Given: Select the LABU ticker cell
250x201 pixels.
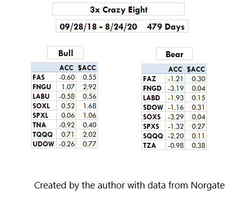Looking at the screenshot, I should 44,96.
